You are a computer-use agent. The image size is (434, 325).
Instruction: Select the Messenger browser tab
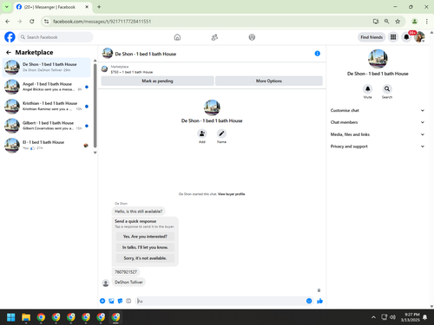tap(52, 7)
